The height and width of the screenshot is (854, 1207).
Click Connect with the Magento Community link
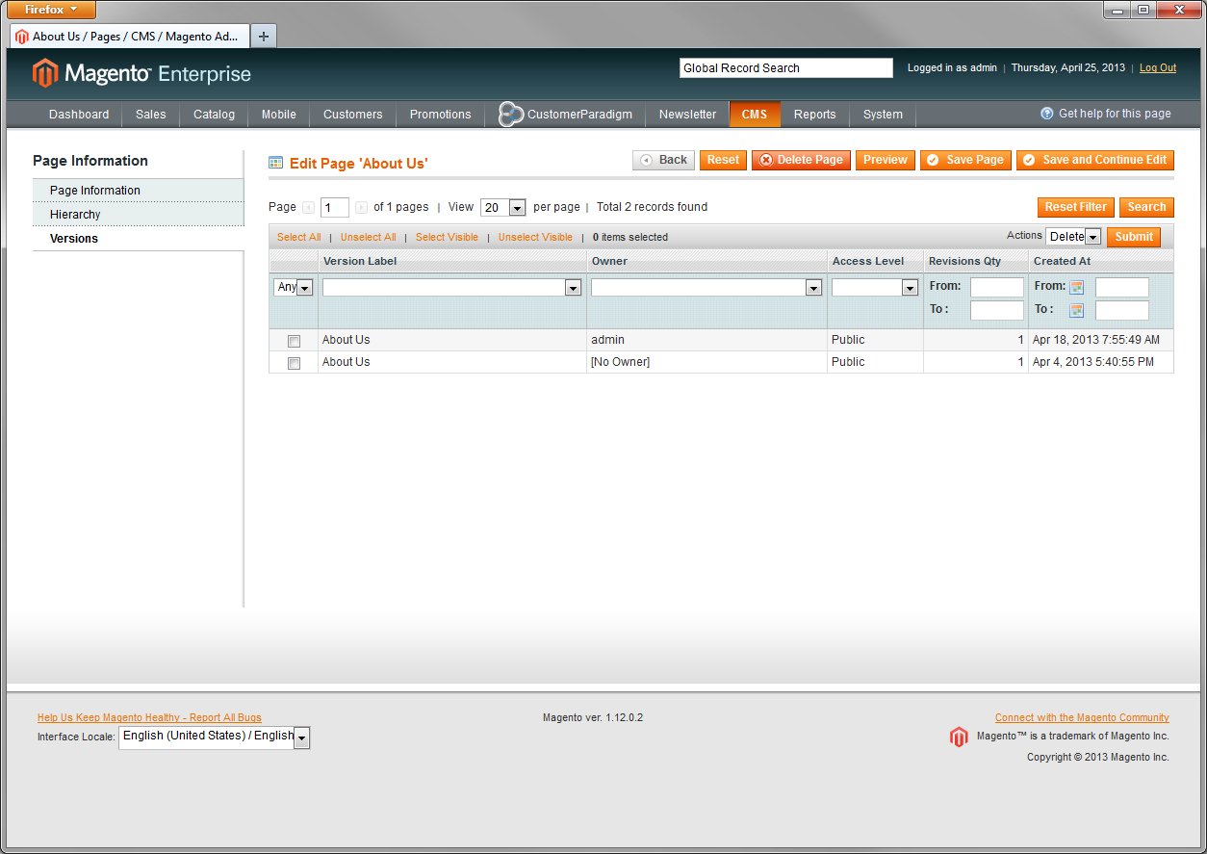pos(1082,717)
